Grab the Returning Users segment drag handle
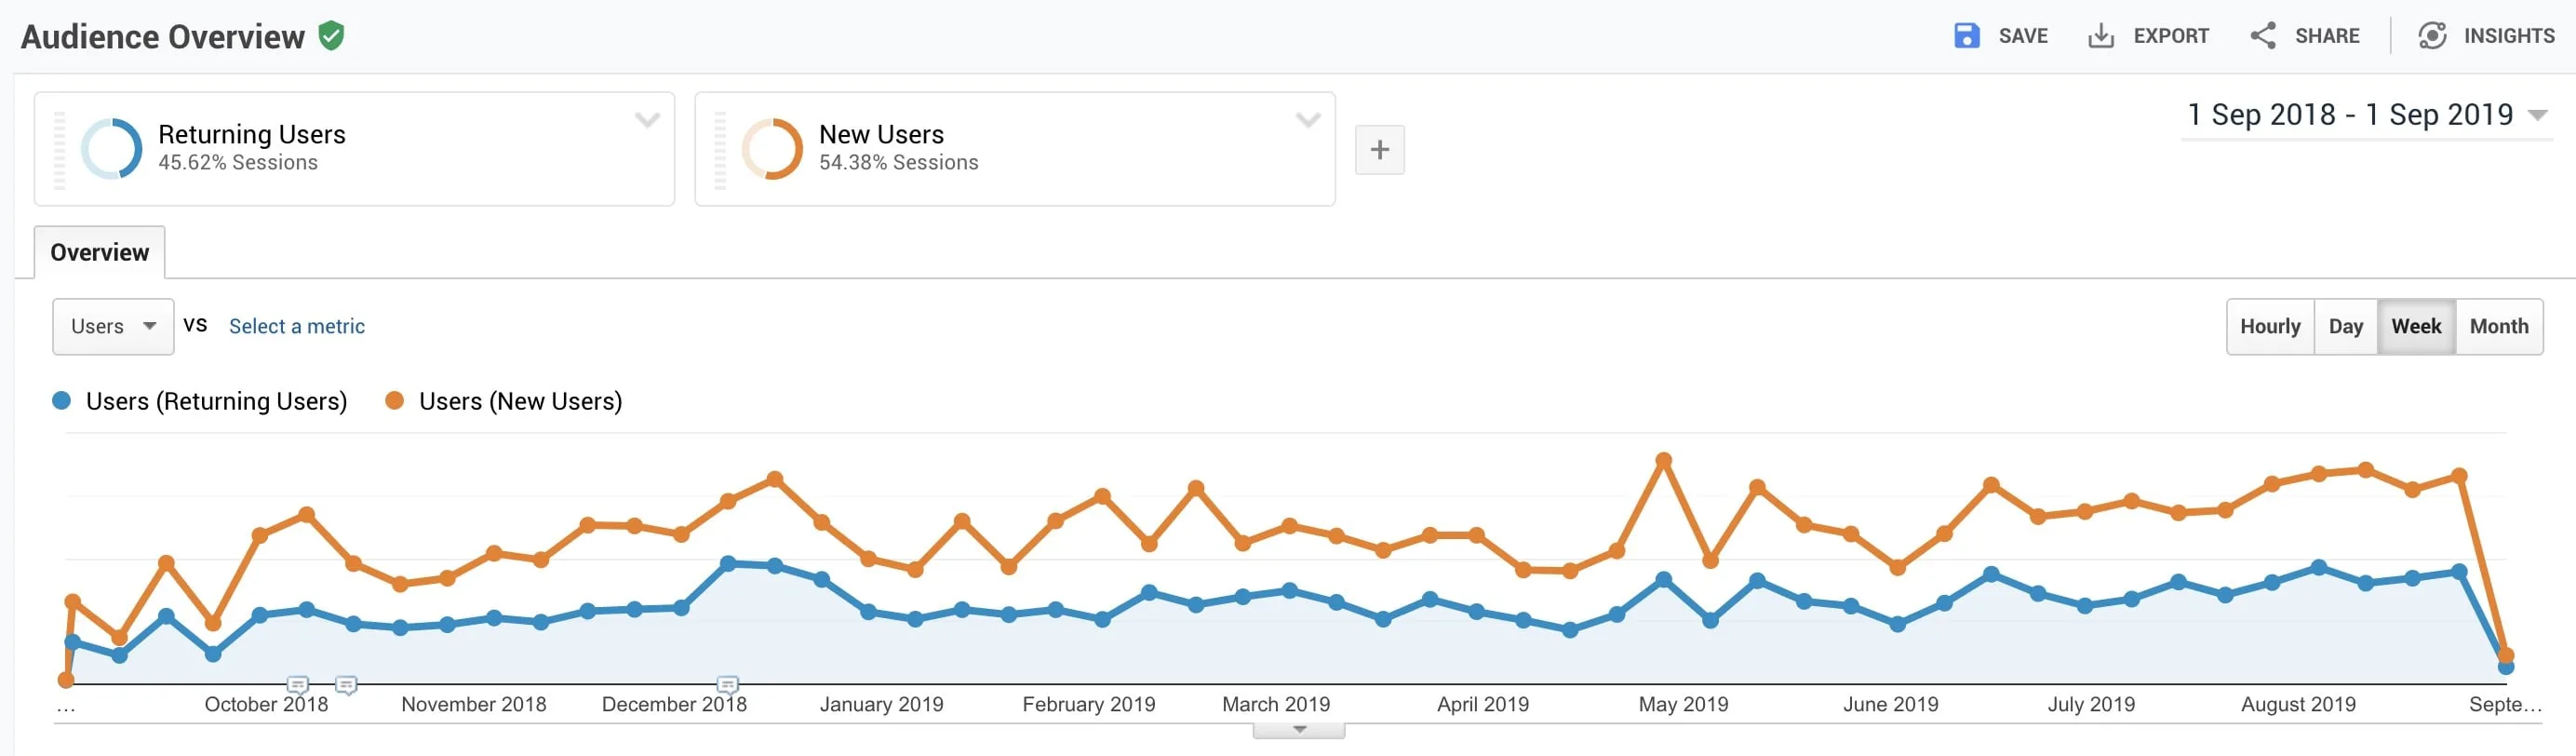2576x756 pixels. point(59,150)
